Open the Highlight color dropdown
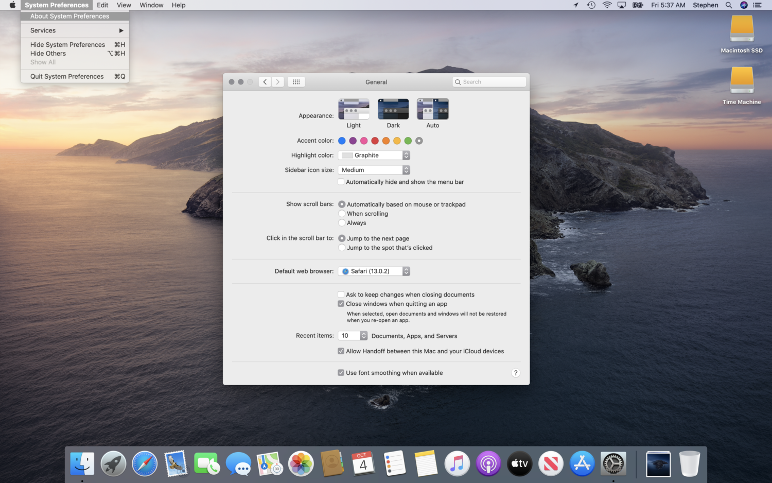This screenshot has width=772, height=483. [x=374, y=155]
